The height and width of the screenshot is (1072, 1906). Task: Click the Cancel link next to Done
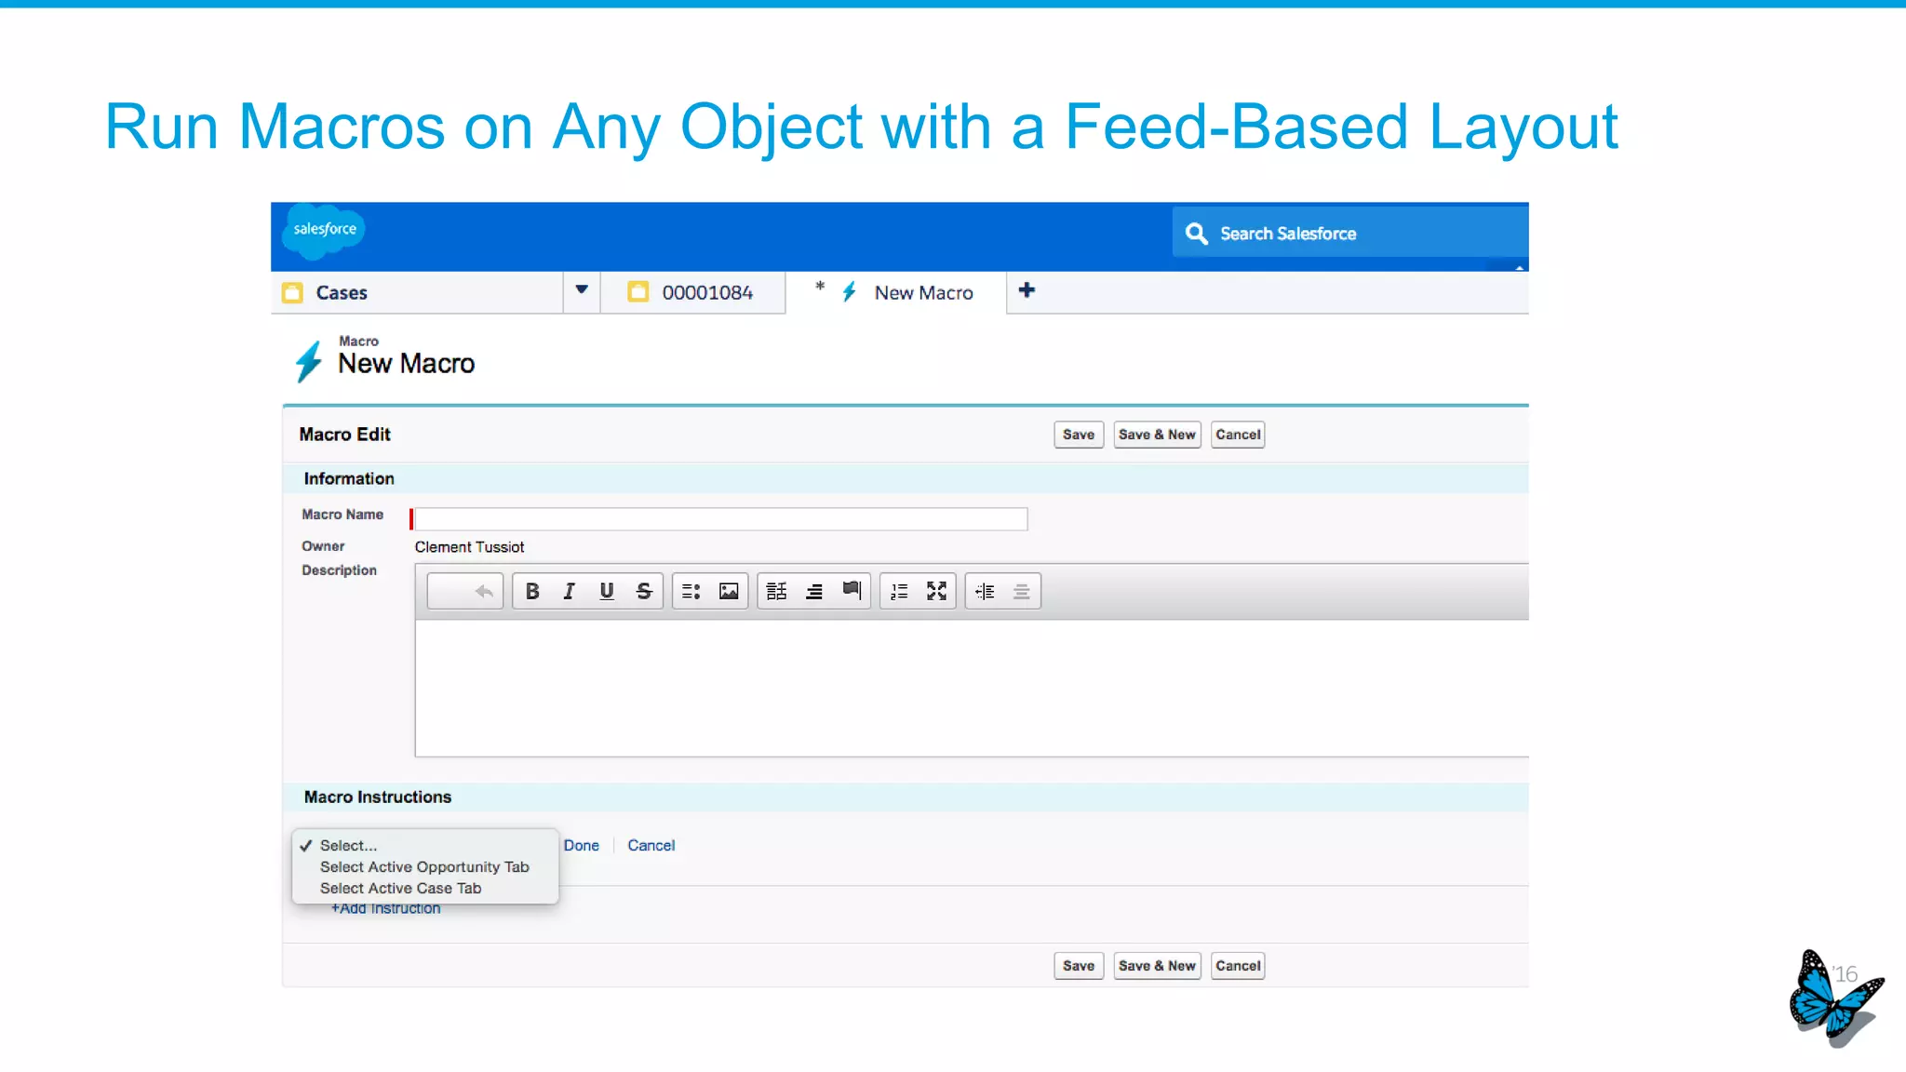point(651,845)
